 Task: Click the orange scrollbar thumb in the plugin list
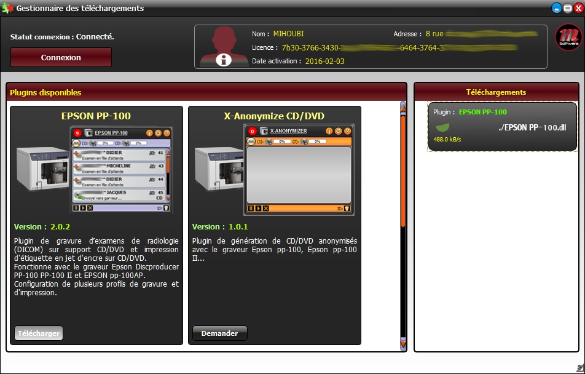403,171
